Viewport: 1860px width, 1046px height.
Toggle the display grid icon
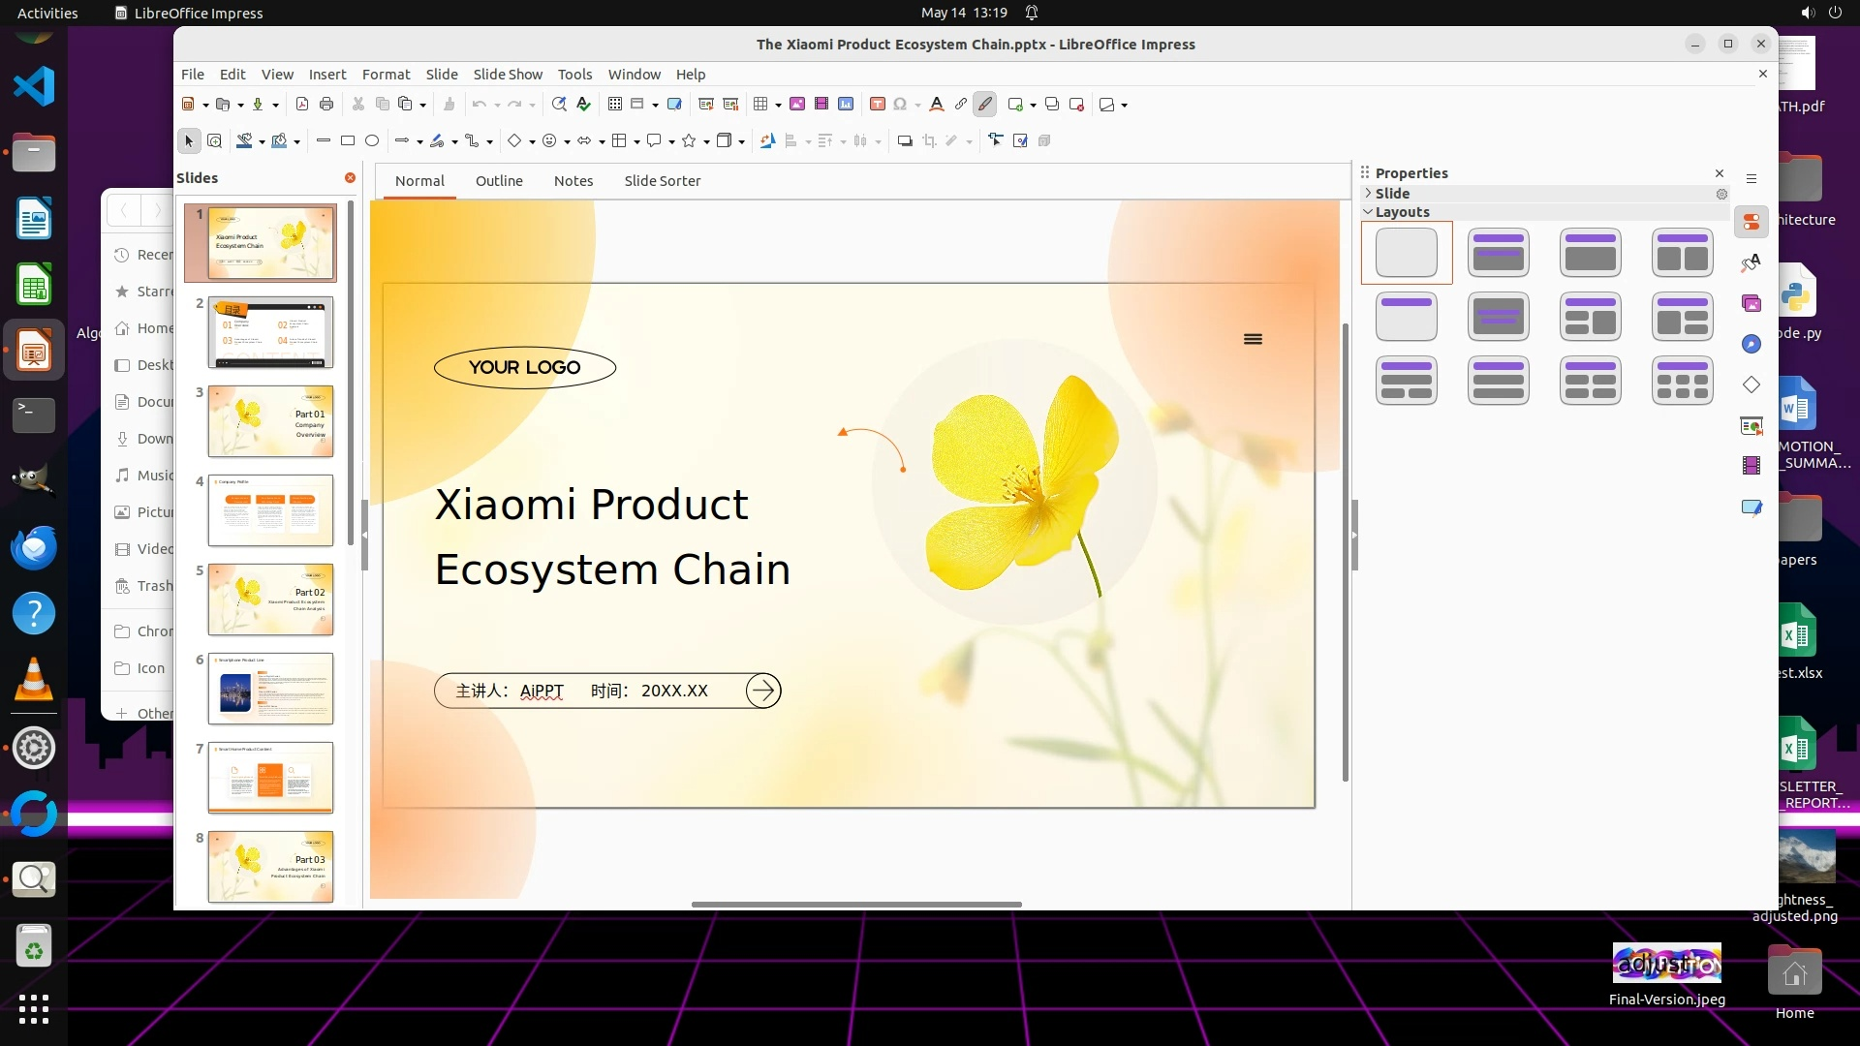pos(614,105)
